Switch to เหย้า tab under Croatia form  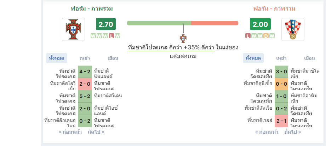pos(281,58)
